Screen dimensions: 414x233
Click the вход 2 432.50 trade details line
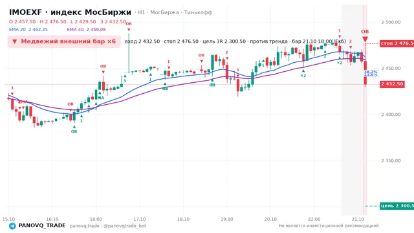235,41
